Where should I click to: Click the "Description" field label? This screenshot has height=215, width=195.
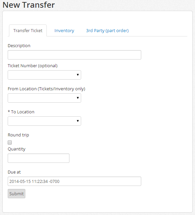pyautogui.click(x=19, y=46)
